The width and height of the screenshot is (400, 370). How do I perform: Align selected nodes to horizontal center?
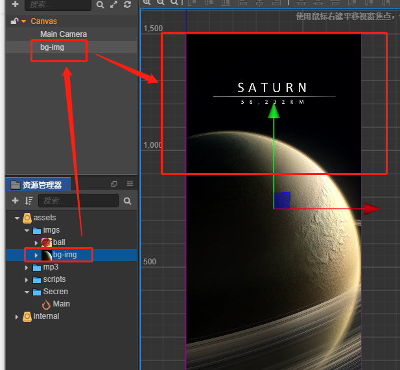(x=260, y=3)
